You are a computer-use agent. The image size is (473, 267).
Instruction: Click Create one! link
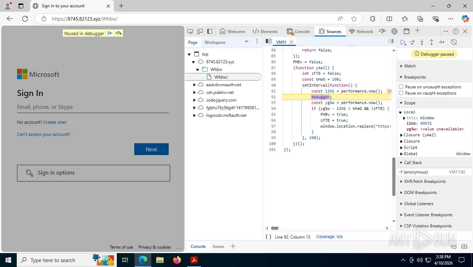[55, 122]
